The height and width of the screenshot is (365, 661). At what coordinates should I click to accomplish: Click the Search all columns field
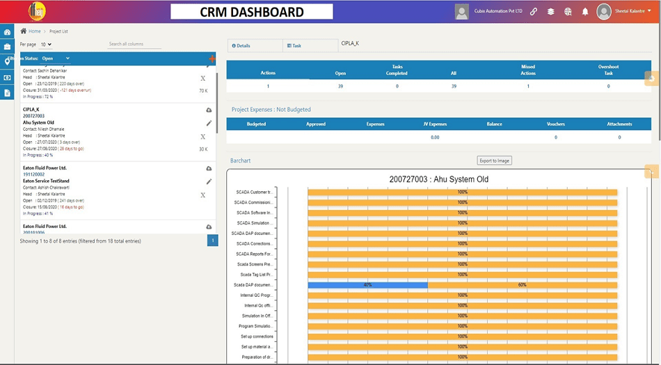pyautogui.click(x=134, y=44)
